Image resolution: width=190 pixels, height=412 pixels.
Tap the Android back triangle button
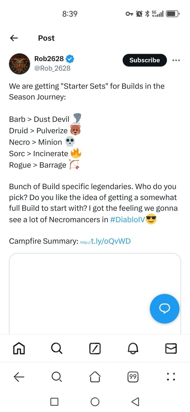[x=135, y=402]
